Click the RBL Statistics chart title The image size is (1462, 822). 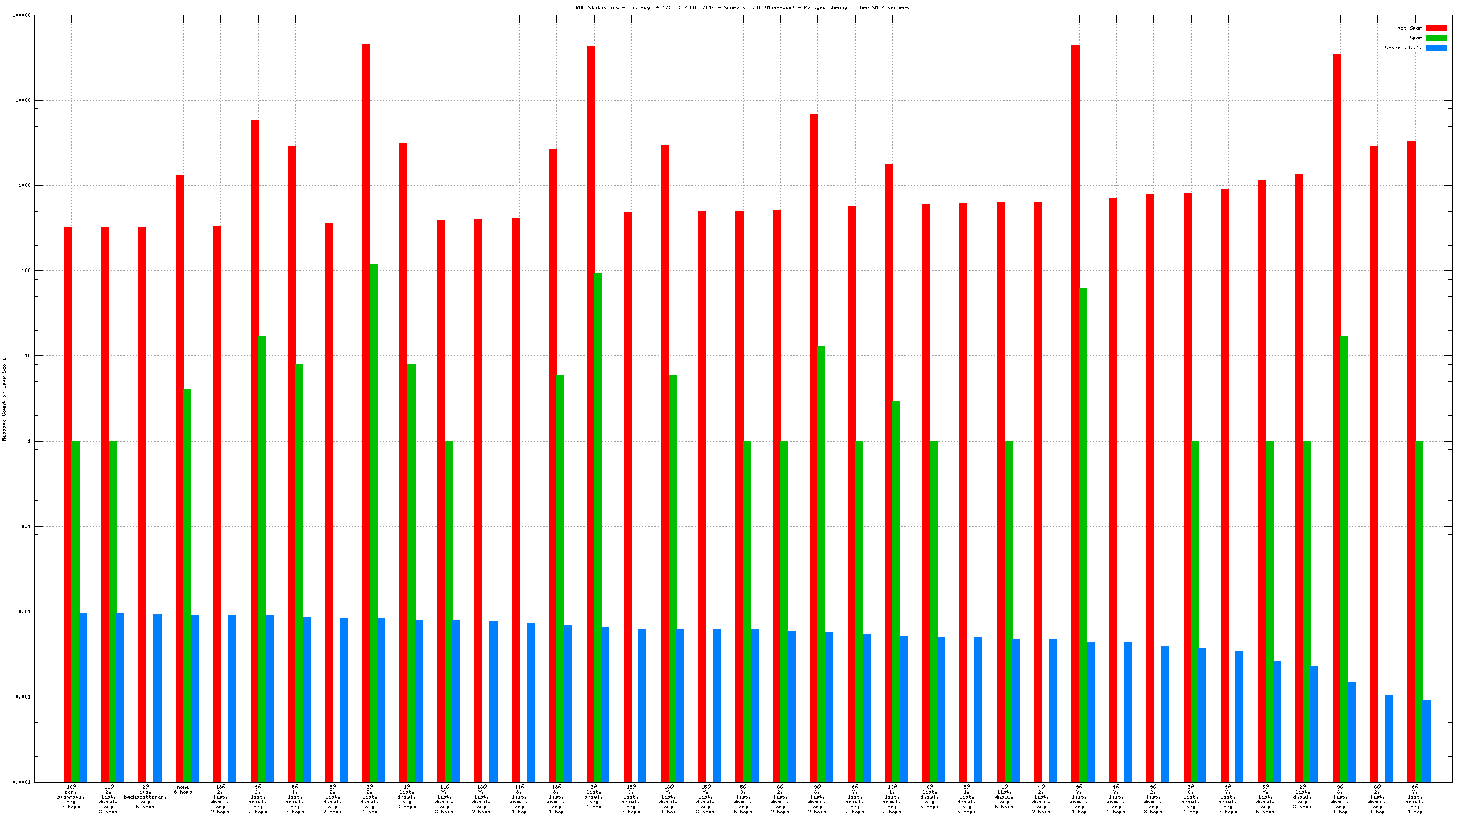tap(741, 7)
